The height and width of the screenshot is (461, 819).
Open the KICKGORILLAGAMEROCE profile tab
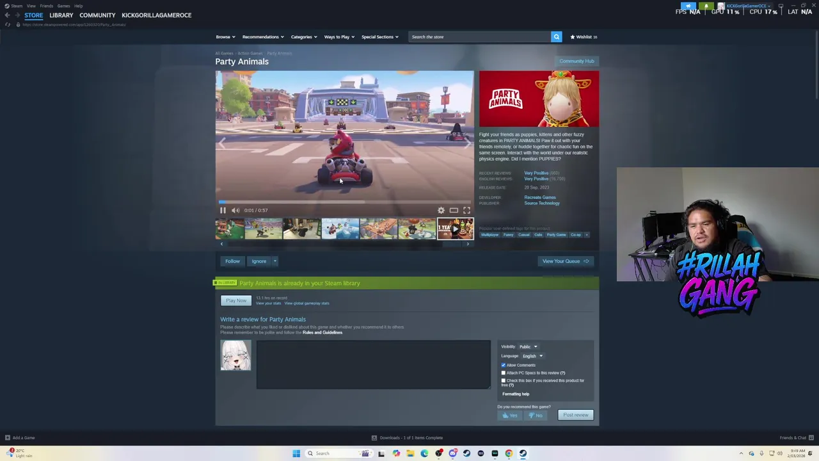(157, 15)
